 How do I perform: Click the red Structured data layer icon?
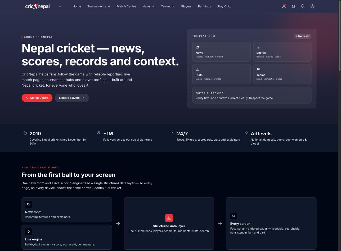pos(169,218)
